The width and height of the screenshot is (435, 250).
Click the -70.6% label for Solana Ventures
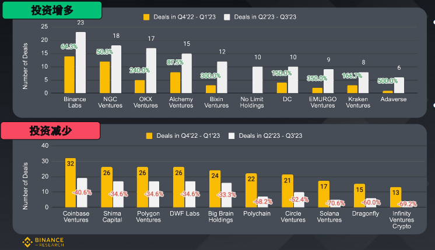[335, 203]
